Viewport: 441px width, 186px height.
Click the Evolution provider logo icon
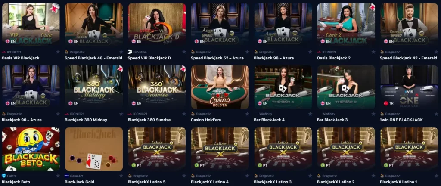pyautogui.click(x=130, y=52)
